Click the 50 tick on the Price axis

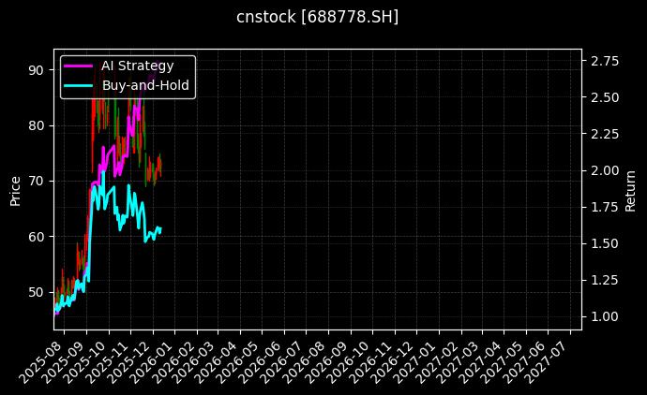pyautogui.click(x=35, y=292)
